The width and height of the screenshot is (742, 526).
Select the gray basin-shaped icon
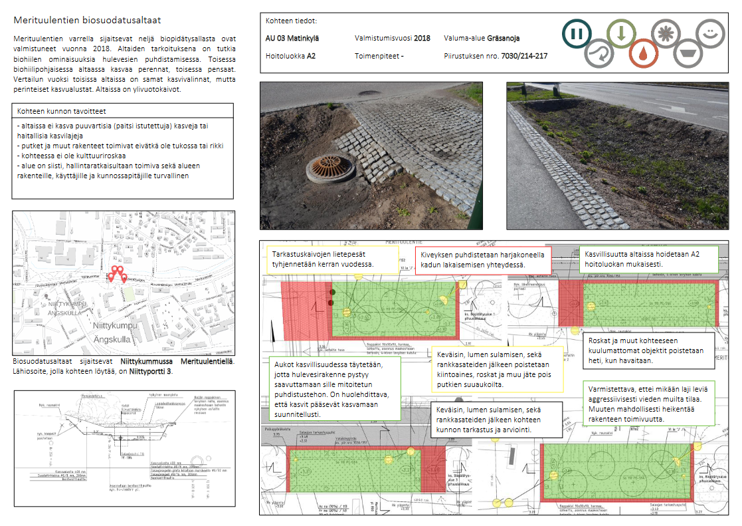(688, 53)
